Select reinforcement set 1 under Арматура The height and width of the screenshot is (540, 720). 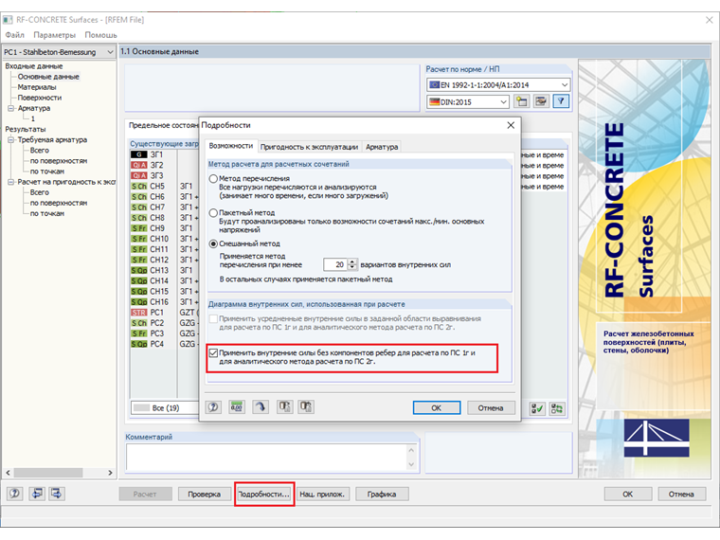(x=32, y=119)
